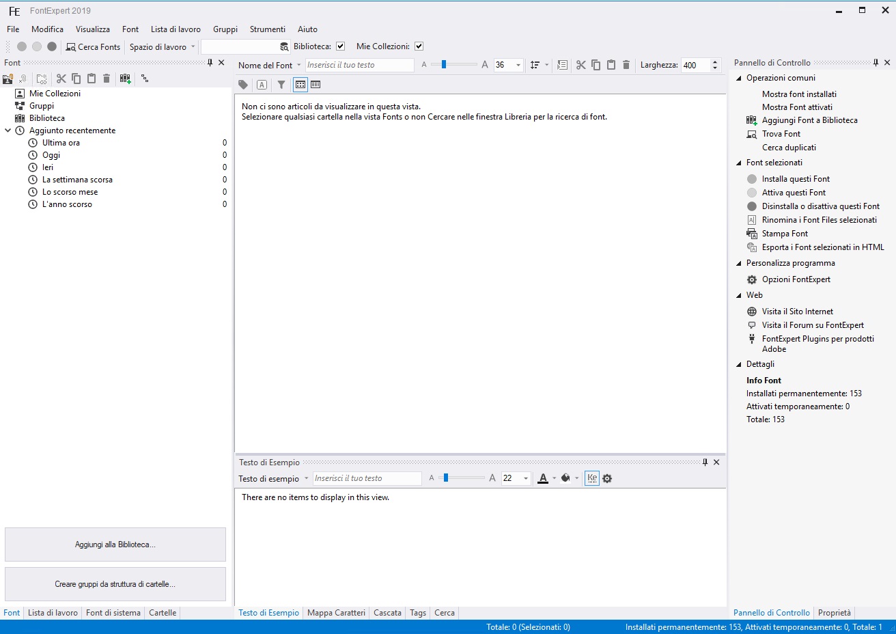Open sample text settings gear icon

click(x=607, y=478)
